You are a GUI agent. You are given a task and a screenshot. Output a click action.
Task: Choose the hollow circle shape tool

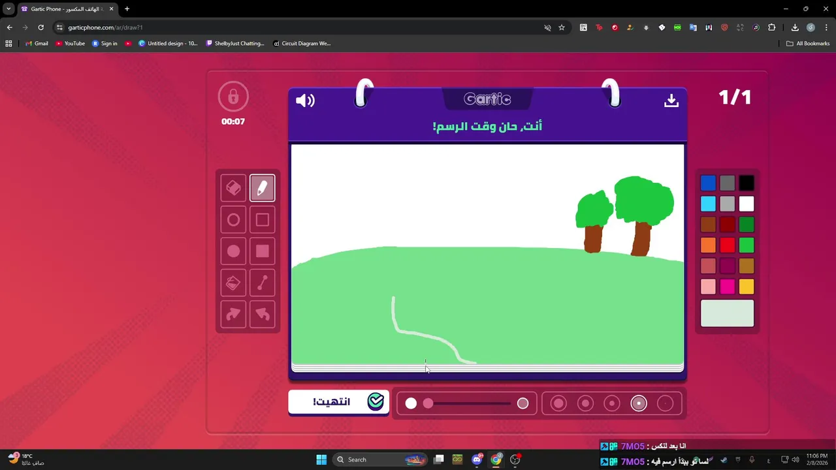(x=233, y=220)
